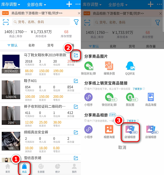Expand the 库存调整 dropdown
164x175 pixels.
pos(11,4)
